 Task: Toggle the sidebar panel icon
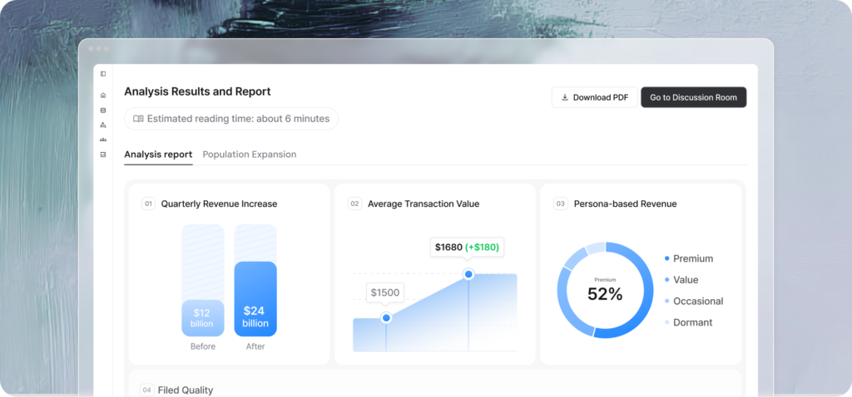point(103,74)
